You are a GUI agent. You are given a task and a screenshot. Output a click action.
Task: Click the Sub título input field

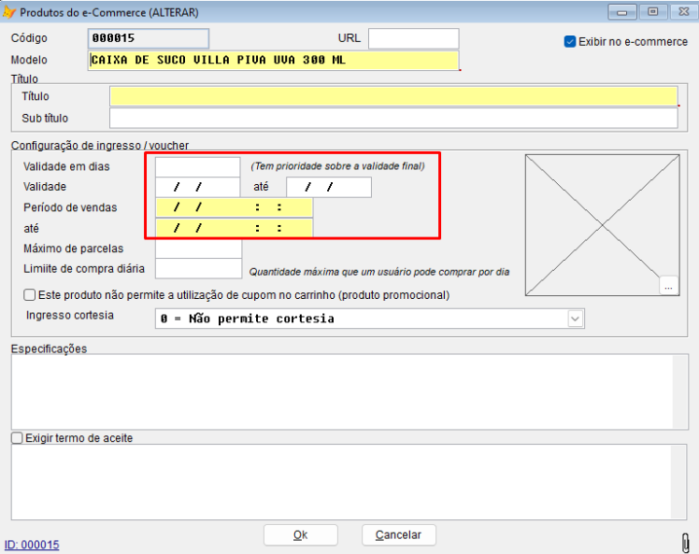392,119
